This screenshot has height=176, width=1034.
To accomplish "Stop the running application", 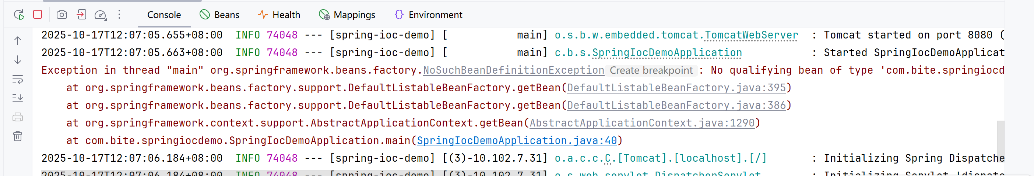I will [x=38, y=14].
